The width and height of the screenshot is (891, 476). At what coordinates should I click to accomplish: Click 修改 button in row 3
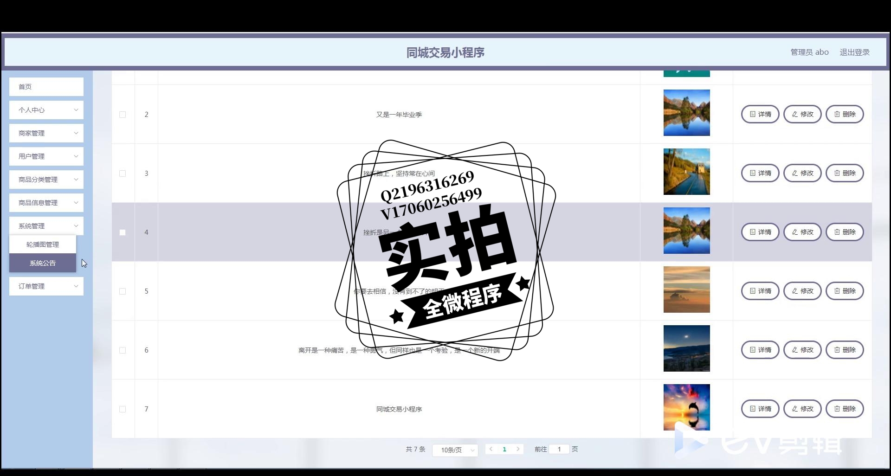tap(802, 173)
